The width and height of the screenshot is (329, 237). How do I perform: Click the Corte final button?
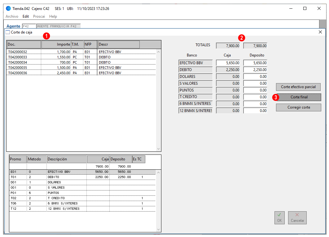(299, 97)
